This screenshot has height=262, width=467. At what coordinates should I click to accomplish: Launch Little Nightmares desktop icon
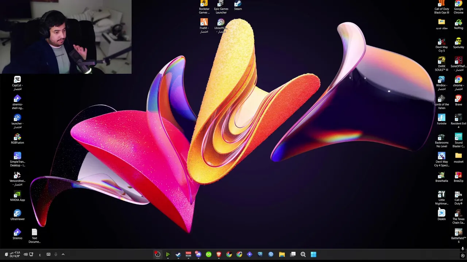(x=441, y=198)
